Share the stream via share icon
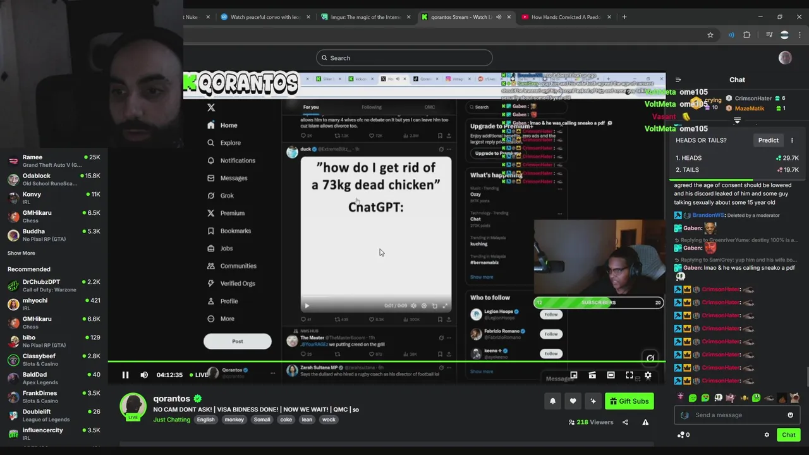Screen dimensions: 809x455 [625, 422]
